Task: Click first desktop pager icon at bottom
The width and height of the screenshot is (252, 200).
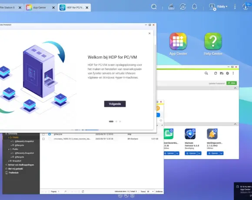Action: tap(120, 196)
